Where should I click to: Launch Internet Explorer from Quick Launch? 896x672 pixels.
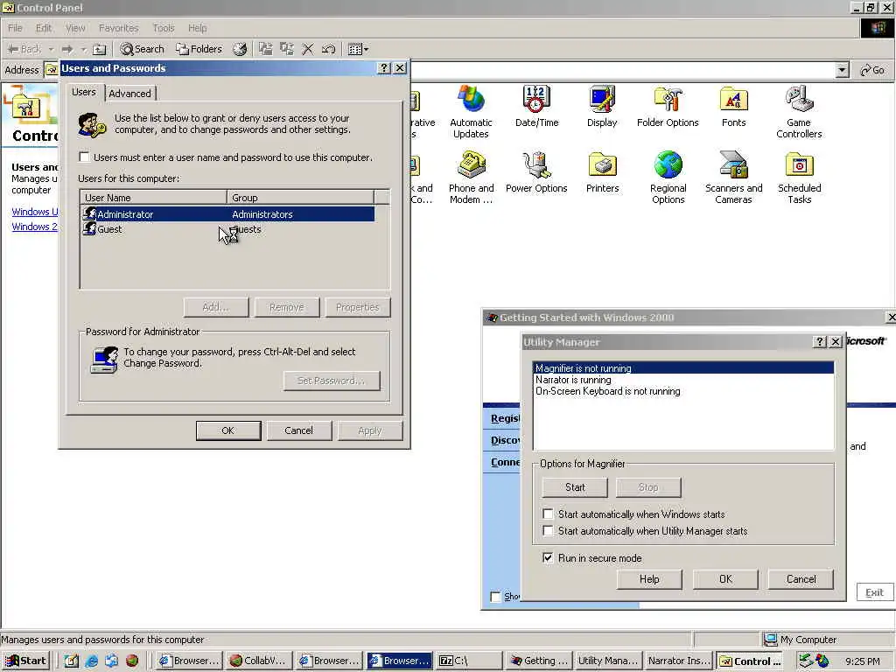point(91,661)
